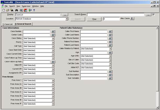Click the vertical scrollbar down arrow
Viewport: 160px width, 110px height.
click(x=157, y=108)
